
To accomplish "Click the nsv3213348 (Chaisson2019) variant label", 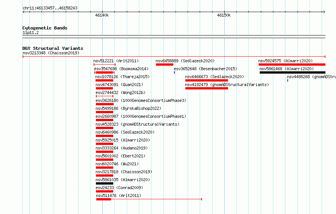I will point(51,53).
